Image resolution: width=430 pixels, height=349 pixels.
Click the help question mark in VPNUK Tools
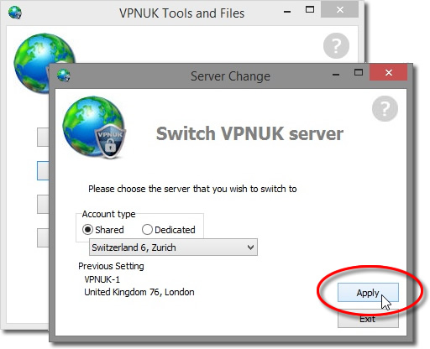click(336, 45)
